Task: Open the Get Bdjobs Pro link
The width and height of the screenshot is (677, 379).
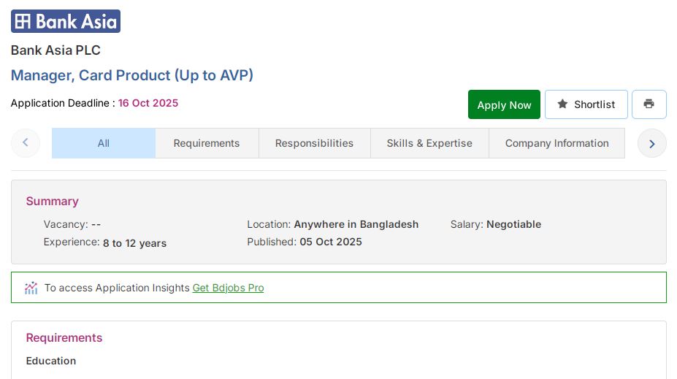Action: (228, 288)
